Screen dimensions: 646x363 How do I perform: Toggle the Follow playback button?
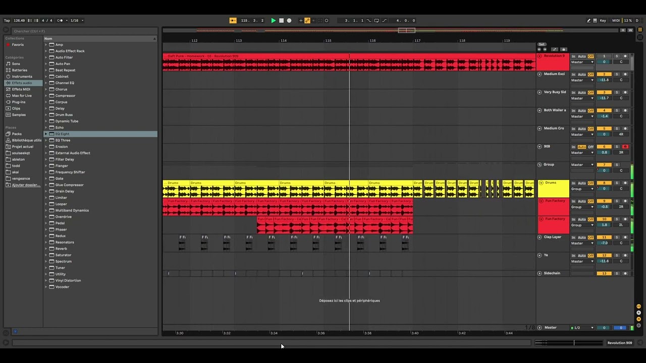pyautogui.click(x=233, y=21)
